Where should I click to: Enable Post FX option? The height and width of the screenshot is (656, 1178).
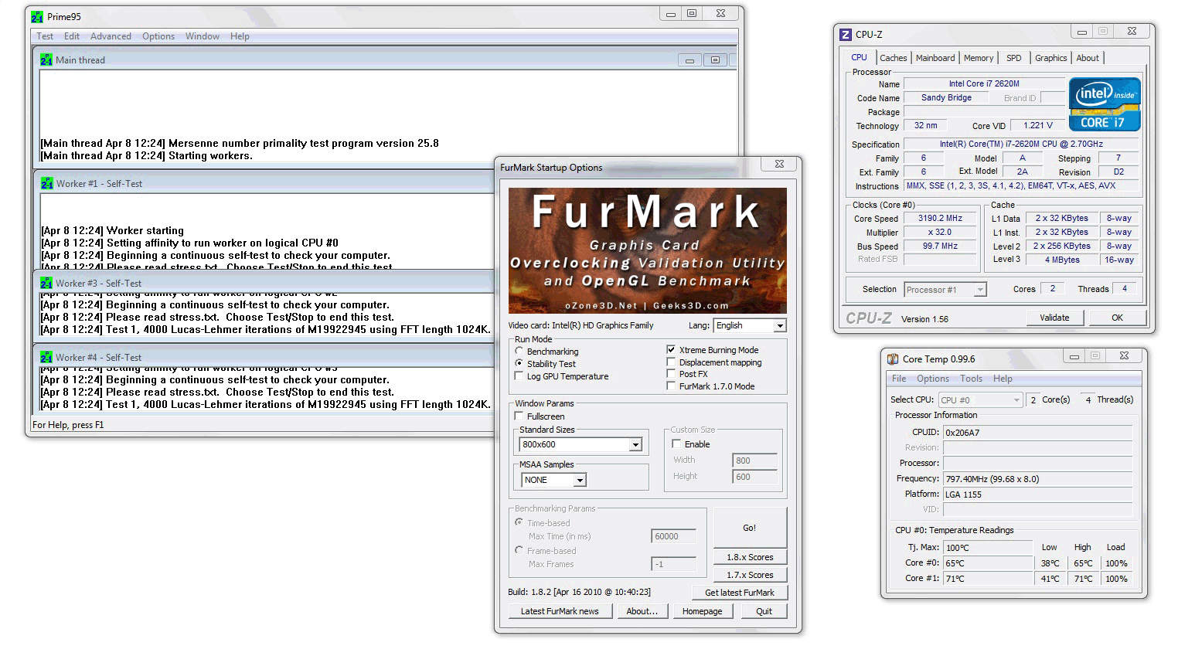(x=671, y=373)
